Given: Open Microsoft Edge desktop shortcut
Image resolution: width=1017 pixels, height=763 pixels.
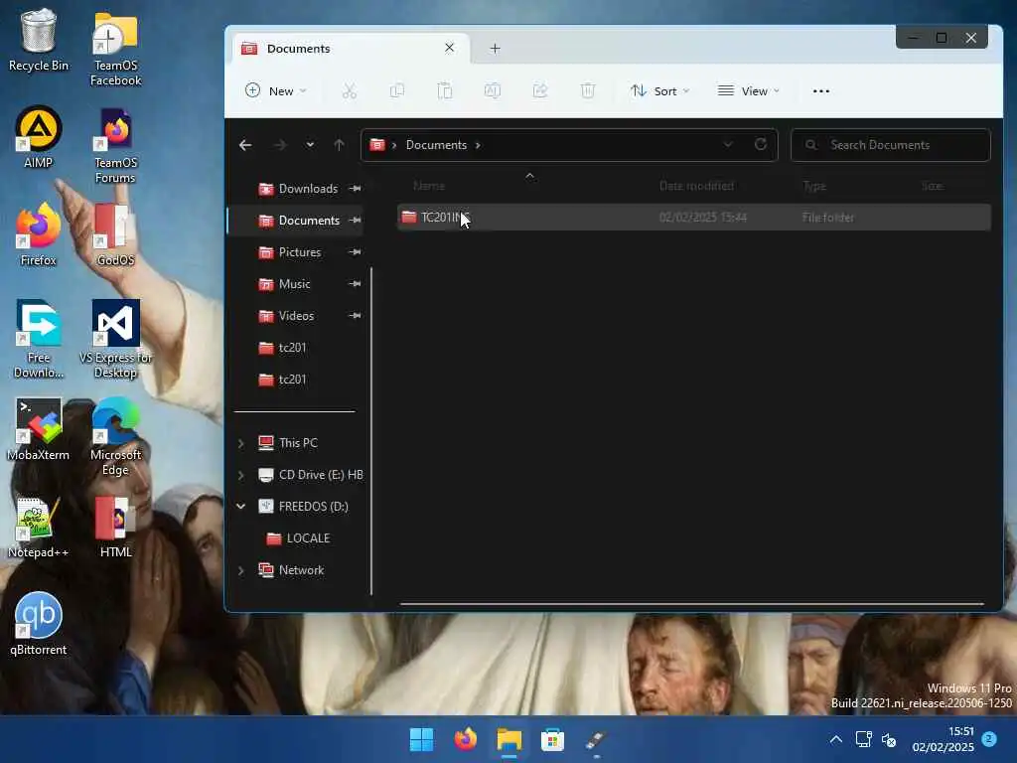Looking at the screenshot, I should pos(115,436).
